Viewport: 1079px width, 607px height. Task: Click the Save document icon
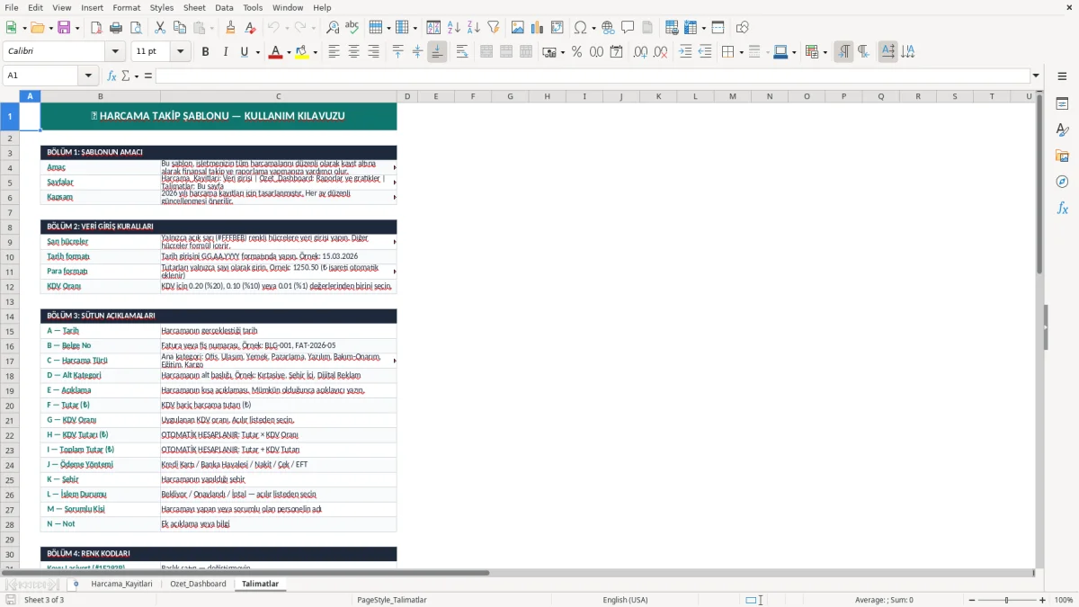[65, 28]
